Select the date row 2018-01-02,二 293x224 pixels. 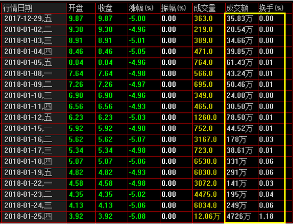click(x=28, y=29)
